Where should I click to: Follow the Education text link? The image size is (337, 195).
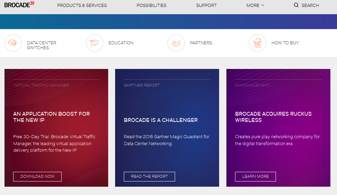pyautogui.click(x=121, y=43)
